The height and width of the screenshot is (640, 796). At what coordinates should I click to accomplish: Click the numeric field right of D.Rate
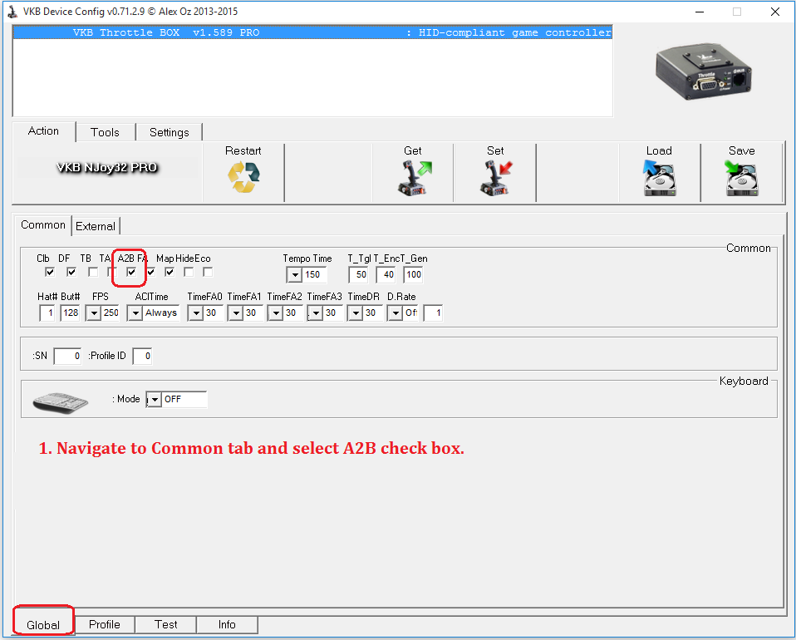click(433, 313)
